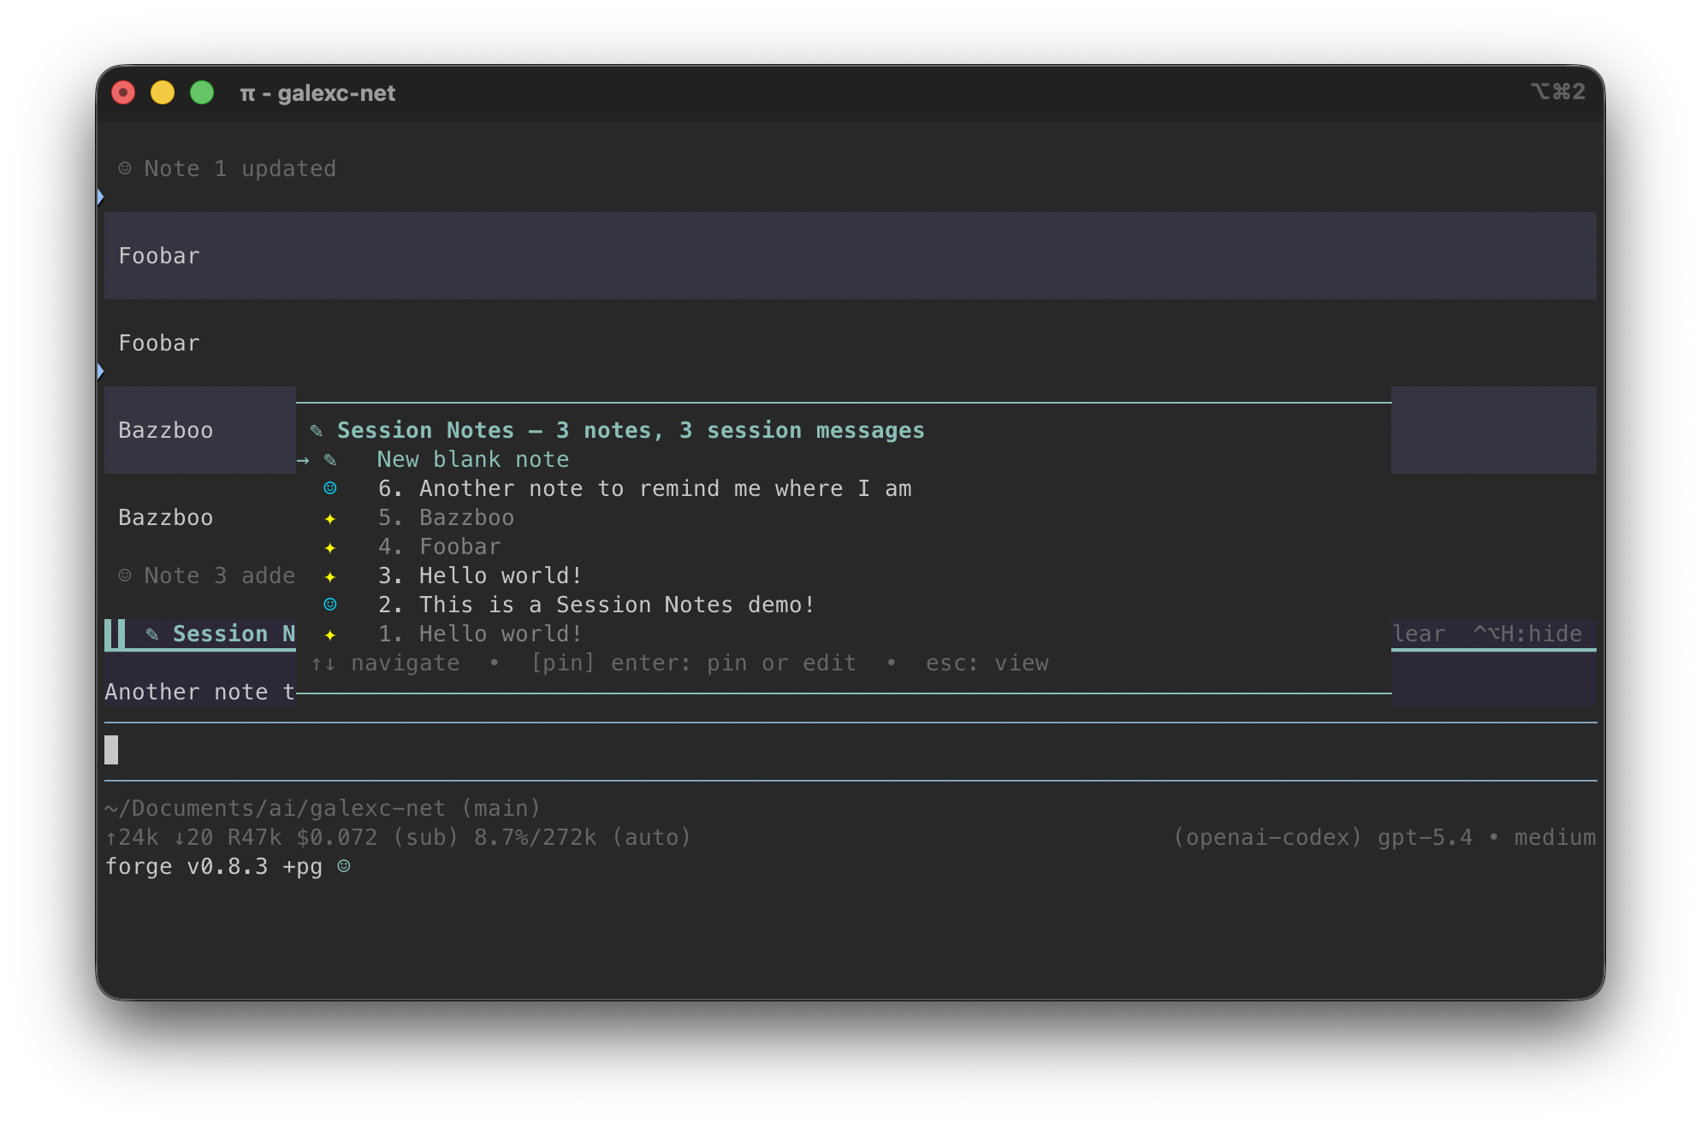
Task: Click the star icon next to 5. Bazzboo
Action: tap(329, 518)
